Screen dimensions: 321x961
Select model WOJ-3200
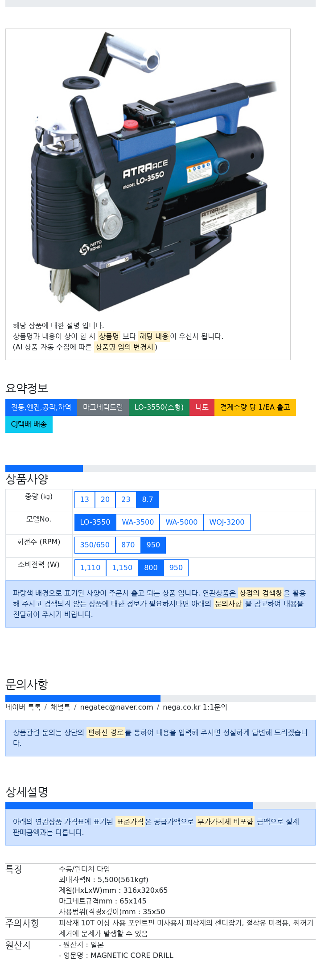(227, 522)
